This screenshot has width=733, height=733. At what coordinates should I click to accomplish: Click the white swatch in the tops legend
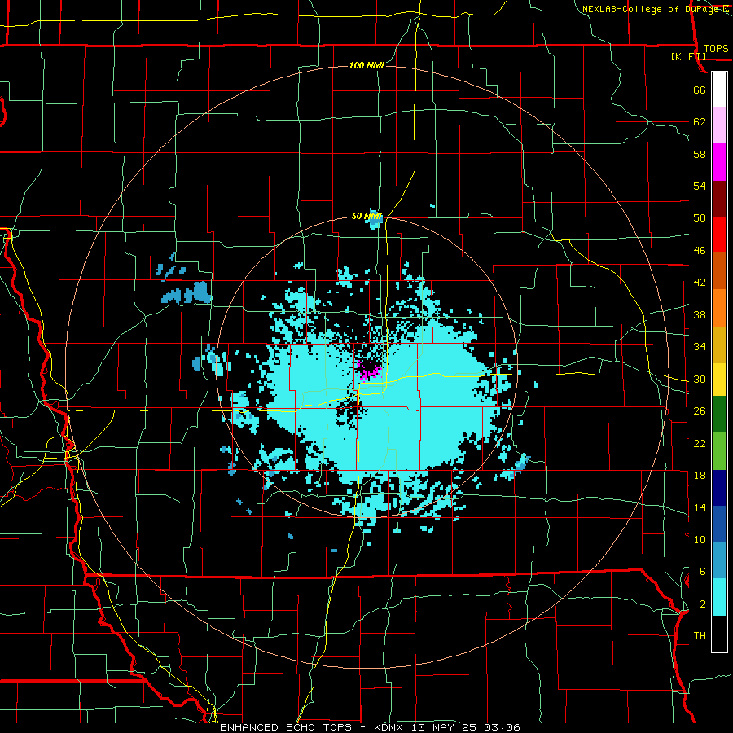[x=719, y=90]
